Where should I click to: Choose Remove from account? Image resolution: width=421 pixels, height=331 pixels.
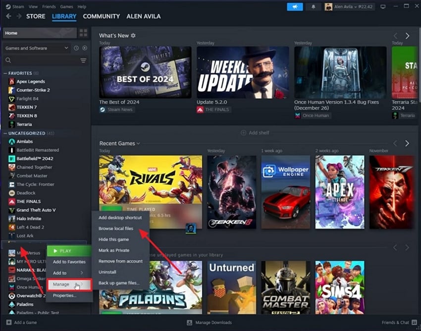(120, 261)
